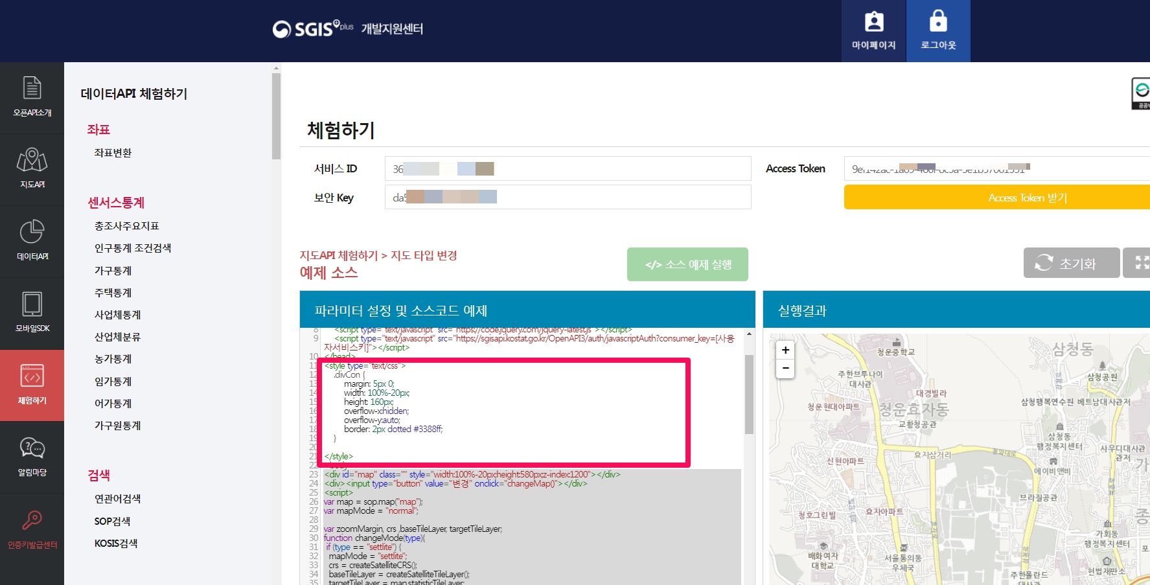Open 오픈API소개 sidebar icon
This screenshot has height=585, width=1150.
tap(32, 97)
